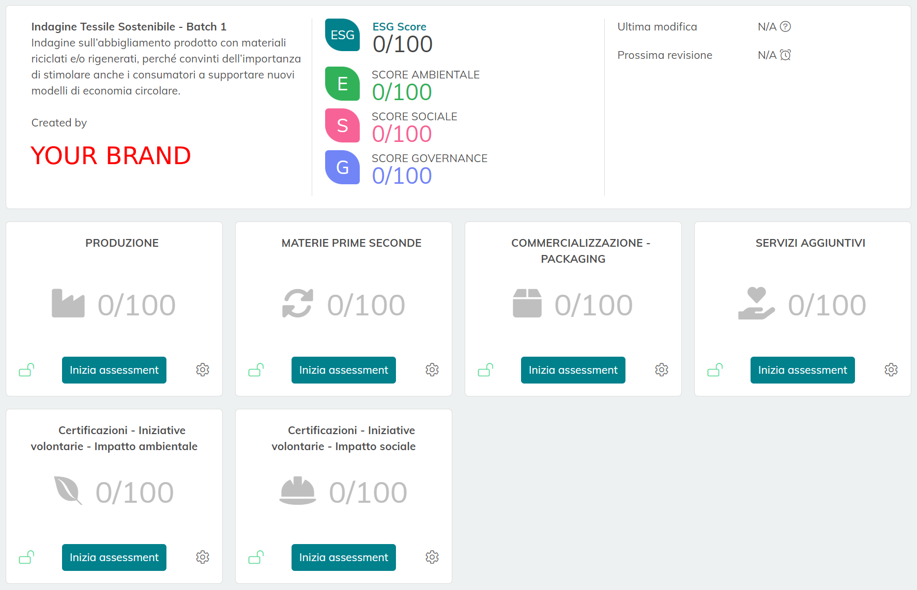
Task: Click alarm clock icon beside Prossima revisione
Action: point(785,55)
